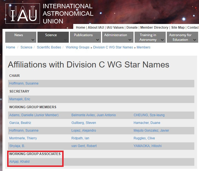This screenshot has height=171, width=199.
Task: Open Shylaja, B. profile
Action: click(x=17, y=146)
